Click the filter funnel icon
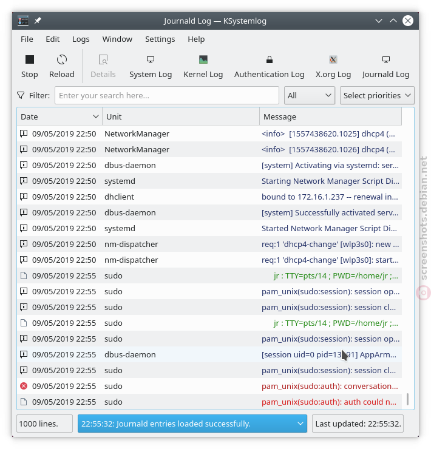The height and width of the screenshot is (449, 431). [x=21, y=95]
